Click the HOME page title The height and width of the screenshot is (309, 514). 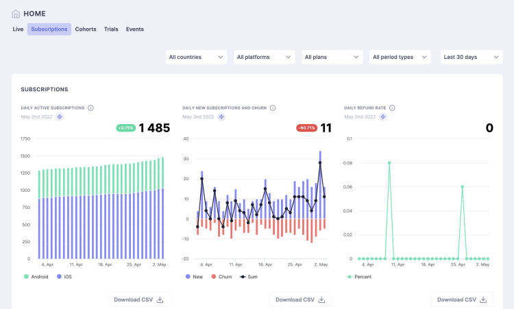[x=34, y=14]
